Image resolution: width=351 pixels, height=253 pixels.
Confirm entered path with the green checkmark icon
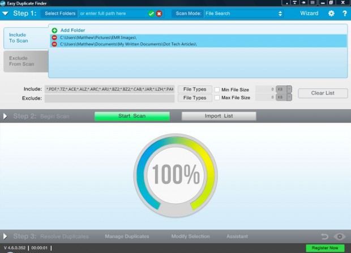point(151,14)
